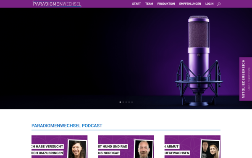
Task: Open the PRODUKTION menu item
Action: click(x=166, y=4)
